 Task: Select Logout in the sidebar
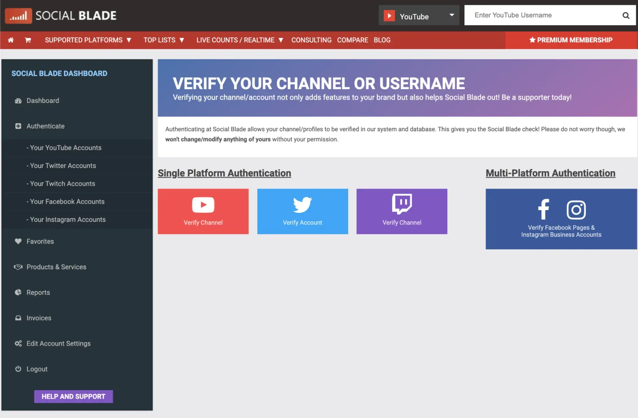pyautogui.click(x=37, y=369)
